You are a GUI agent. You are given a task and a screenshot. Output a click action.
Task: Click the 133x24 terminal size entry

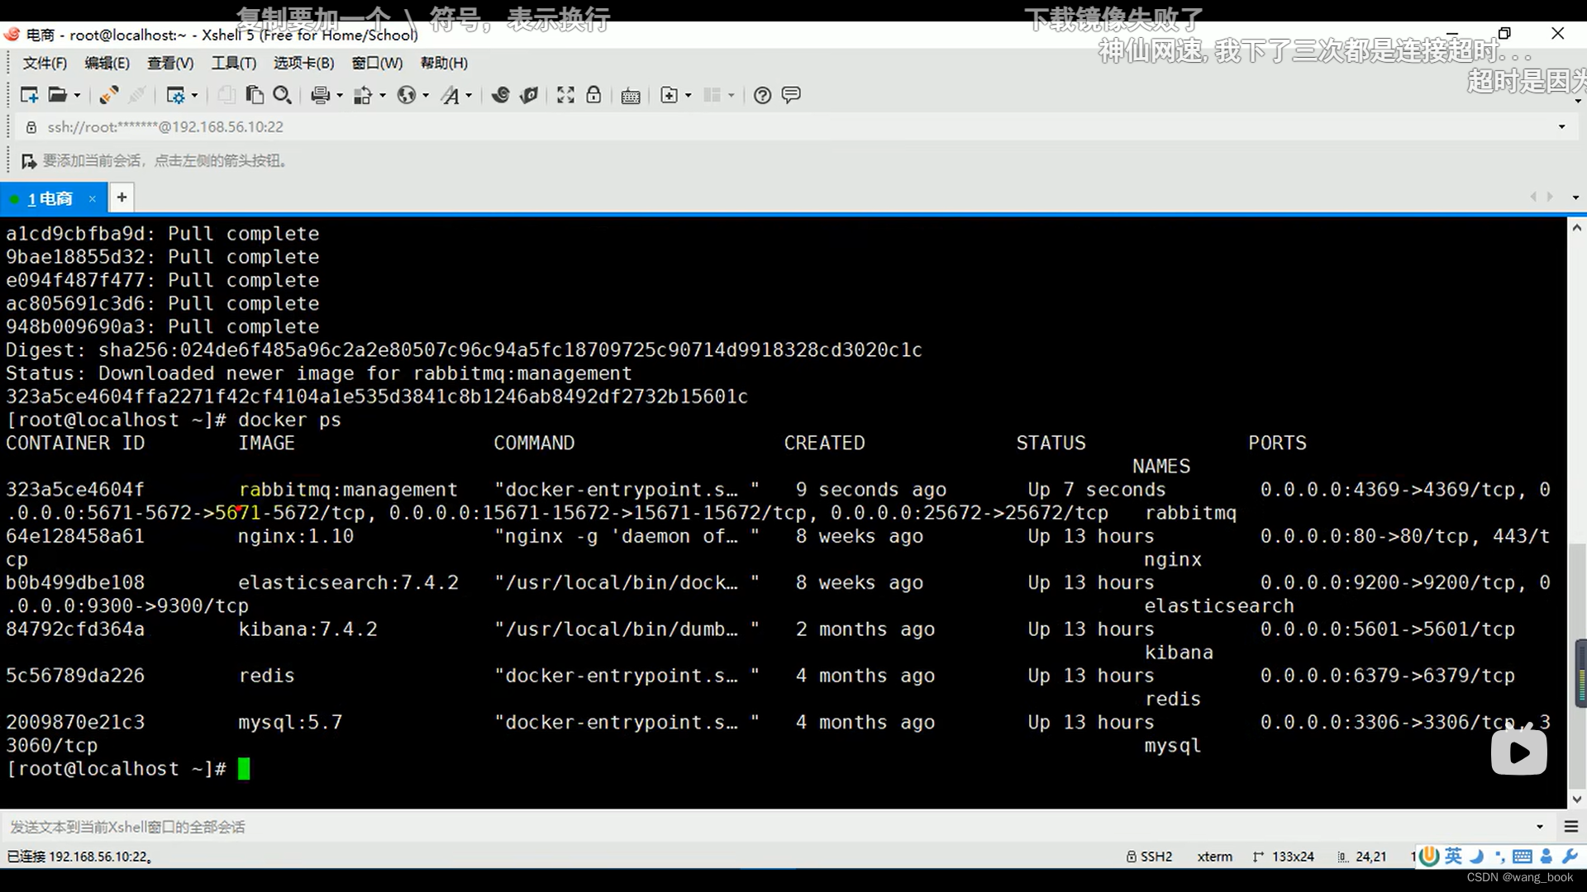pos(1284,856)
